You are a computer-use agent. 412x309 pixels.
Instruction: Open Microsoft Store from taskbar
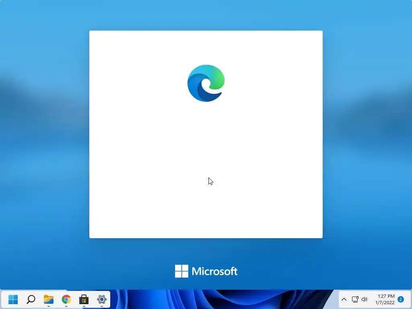pyautogui.click(x=84, y=299)
